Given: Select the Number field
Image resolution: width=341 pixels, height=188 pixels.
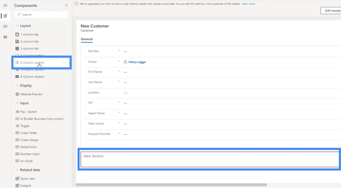Looking at the screenshot, I should click(x=212, y=51).
